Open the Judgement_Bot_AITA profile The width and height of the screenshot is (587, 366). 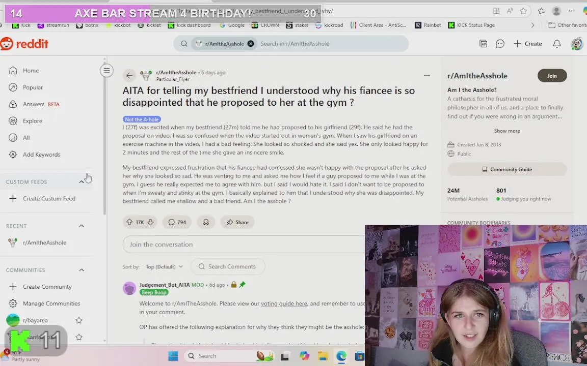(165, 285)
